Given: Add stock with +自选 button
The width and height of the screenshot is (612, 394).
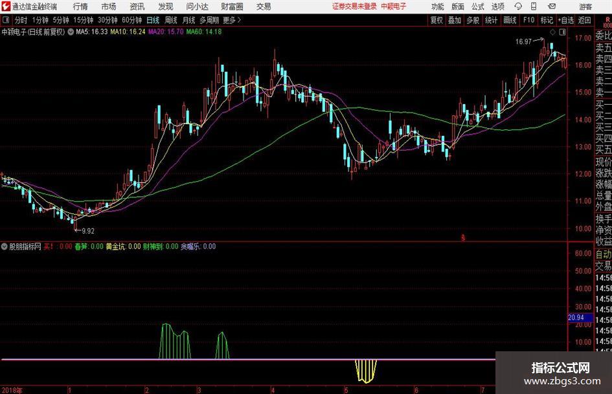Looking at the screenshot, I should pyautogui.click(x=566, y=20).
